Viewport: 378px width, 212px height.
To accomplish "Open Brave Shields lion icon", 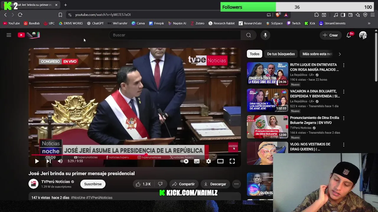I will [x=278, y=15].
